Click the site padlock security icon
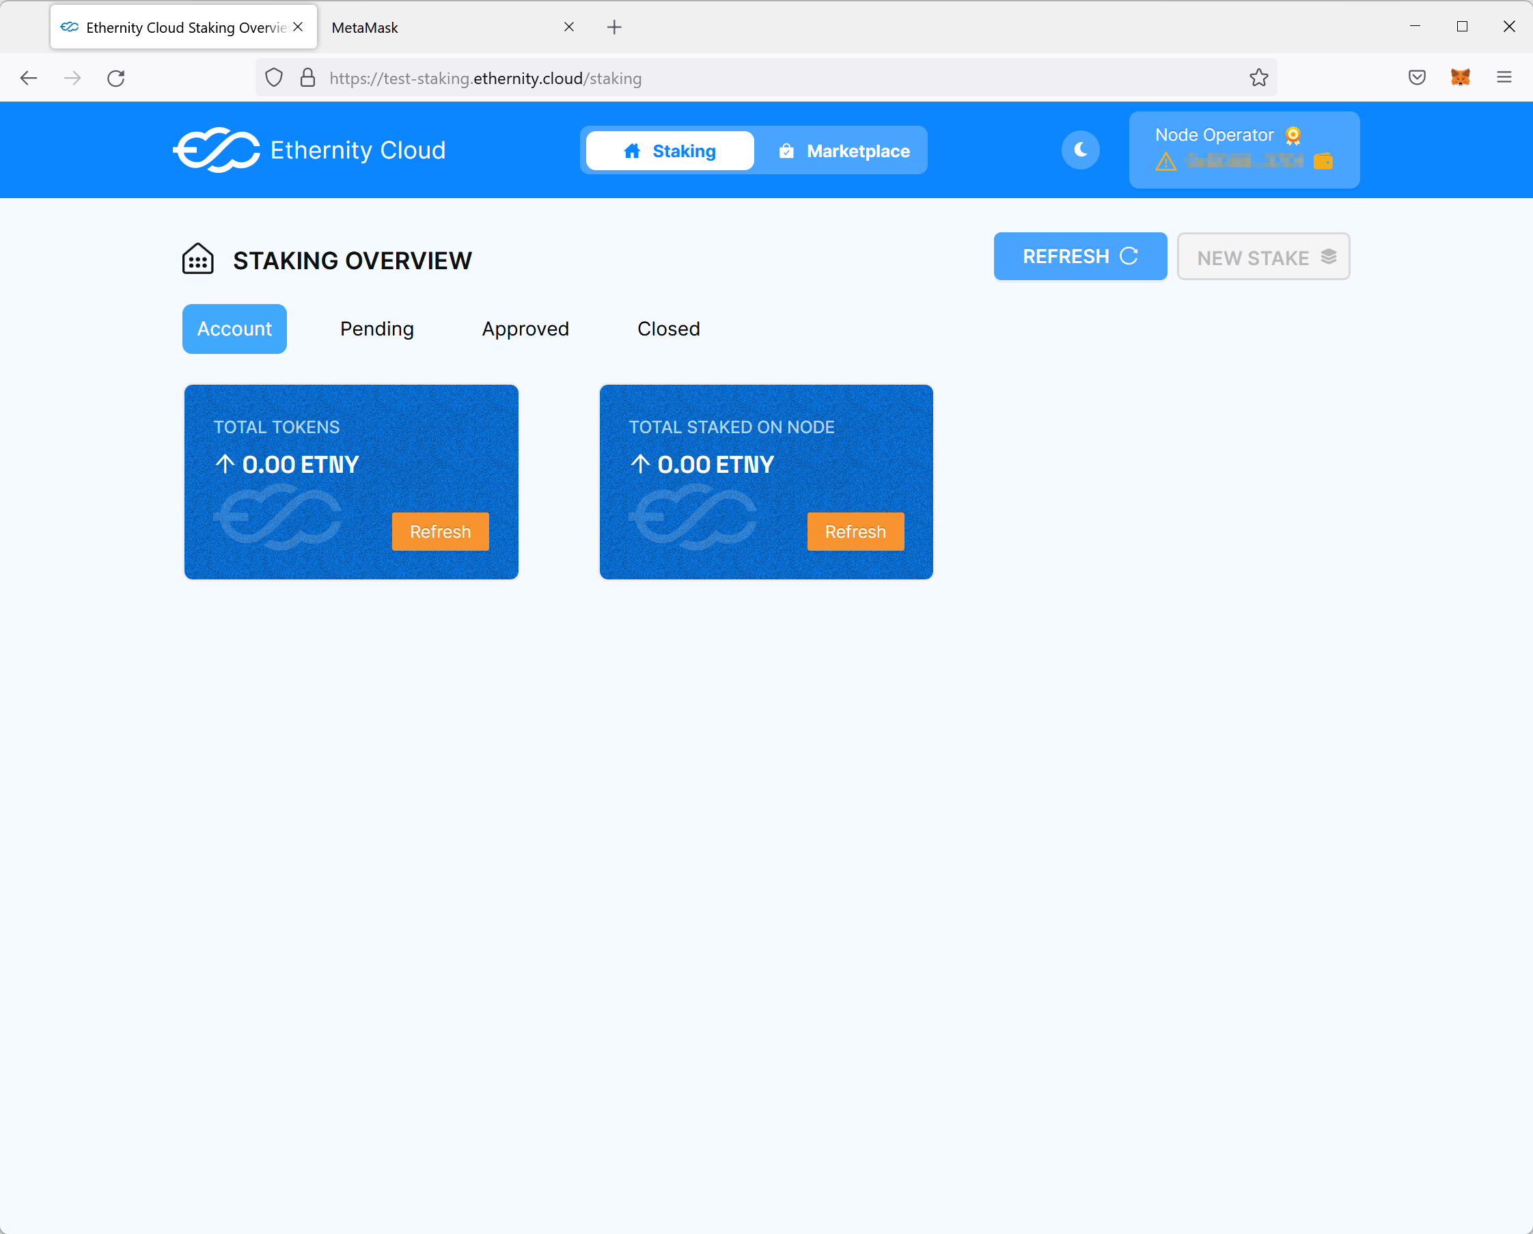1533x1234 pixels. (x=307, y=77)
